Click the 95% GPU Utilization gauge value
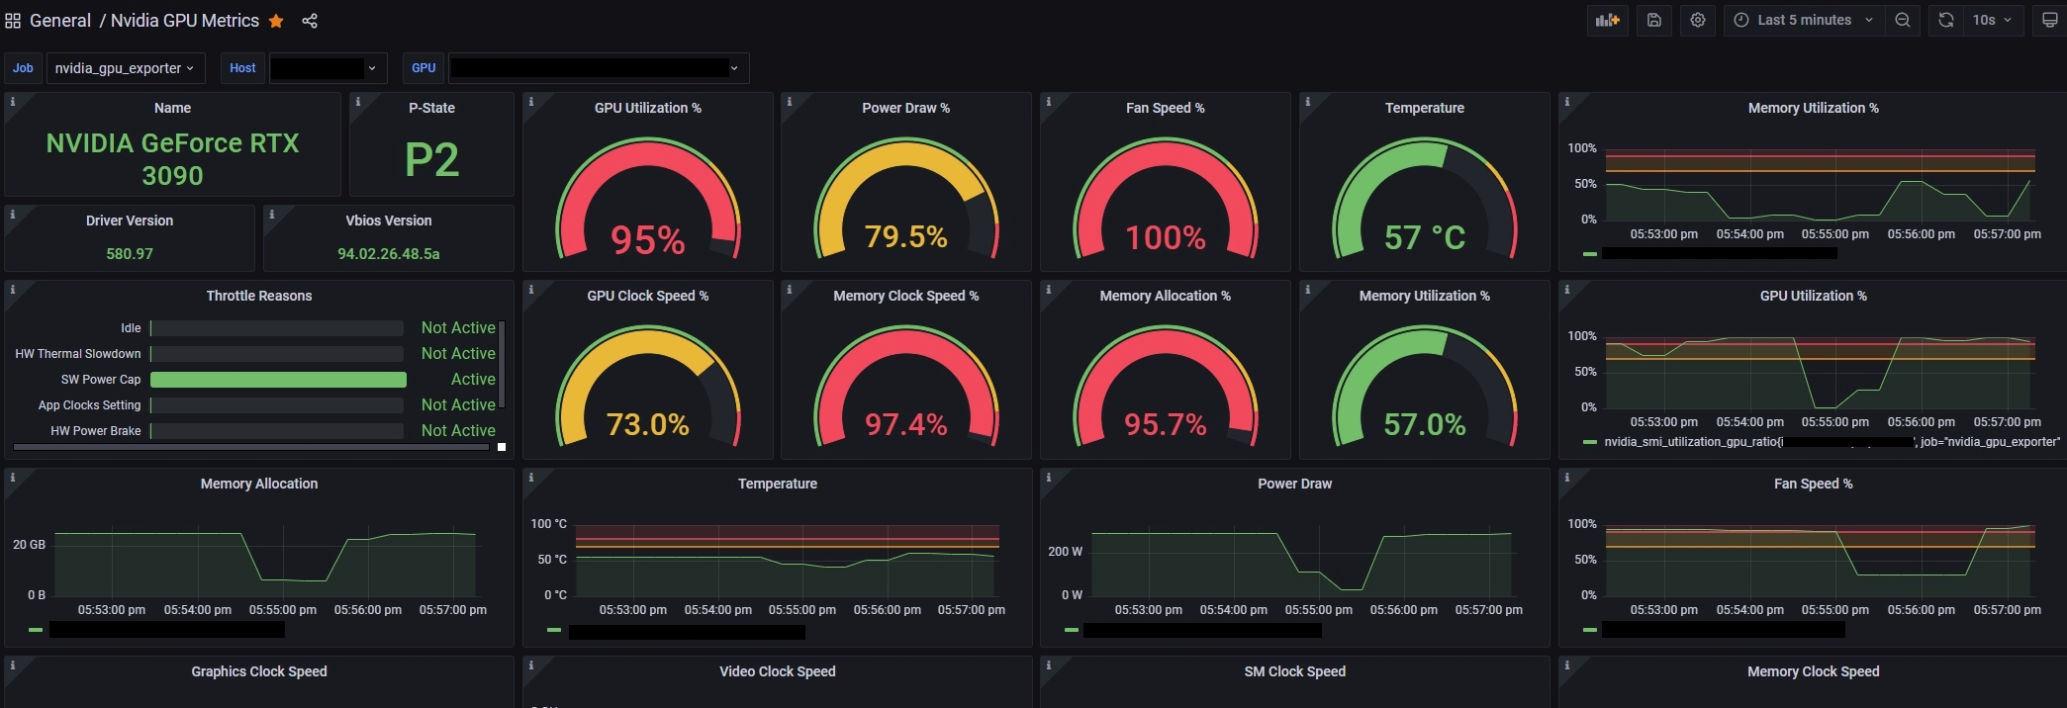Image resolution: width=2067 pixels, height=708 pixels. point(648,240)
